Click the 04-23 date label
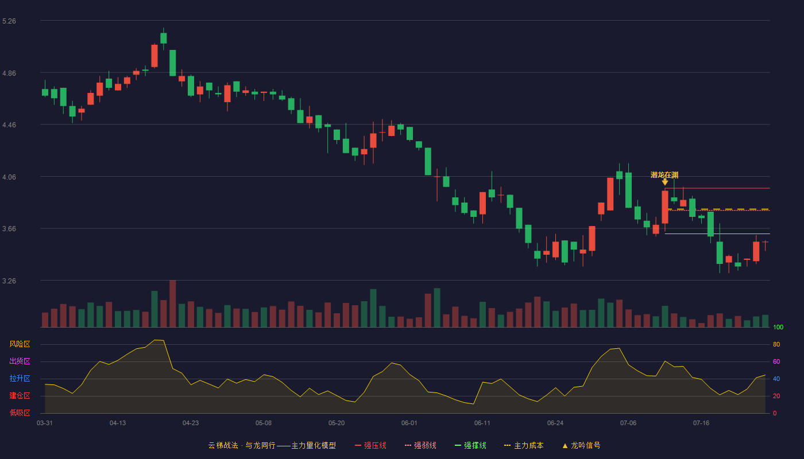The image size is (804, 459). [x=191, y=423]
